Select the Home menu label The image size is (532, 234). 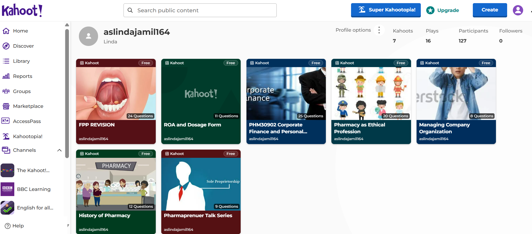(x=21, y=31)
